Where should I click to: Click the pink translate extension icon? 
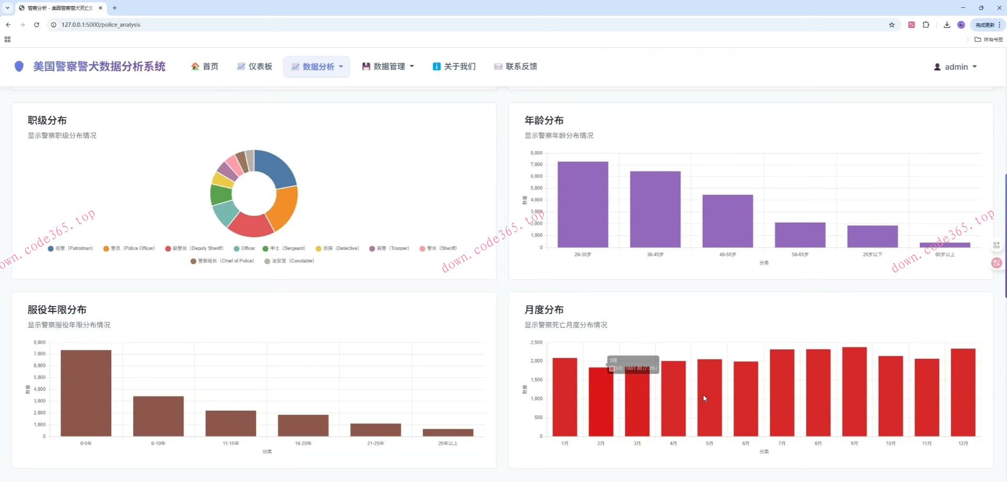point(912,25)
